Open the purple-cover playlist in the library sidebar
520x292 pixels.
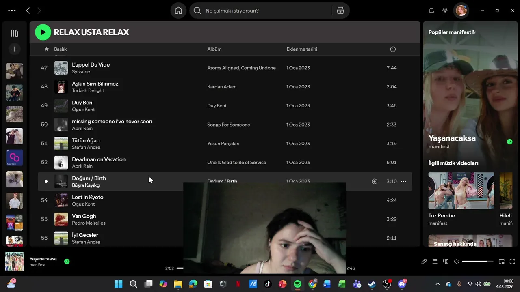click(x=15, y=158)
